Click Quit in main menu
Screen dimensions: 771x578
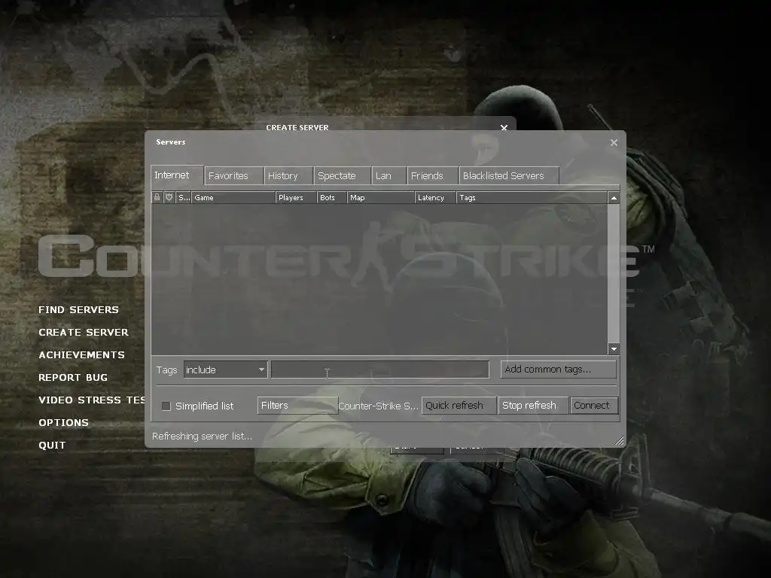[52, 446]
